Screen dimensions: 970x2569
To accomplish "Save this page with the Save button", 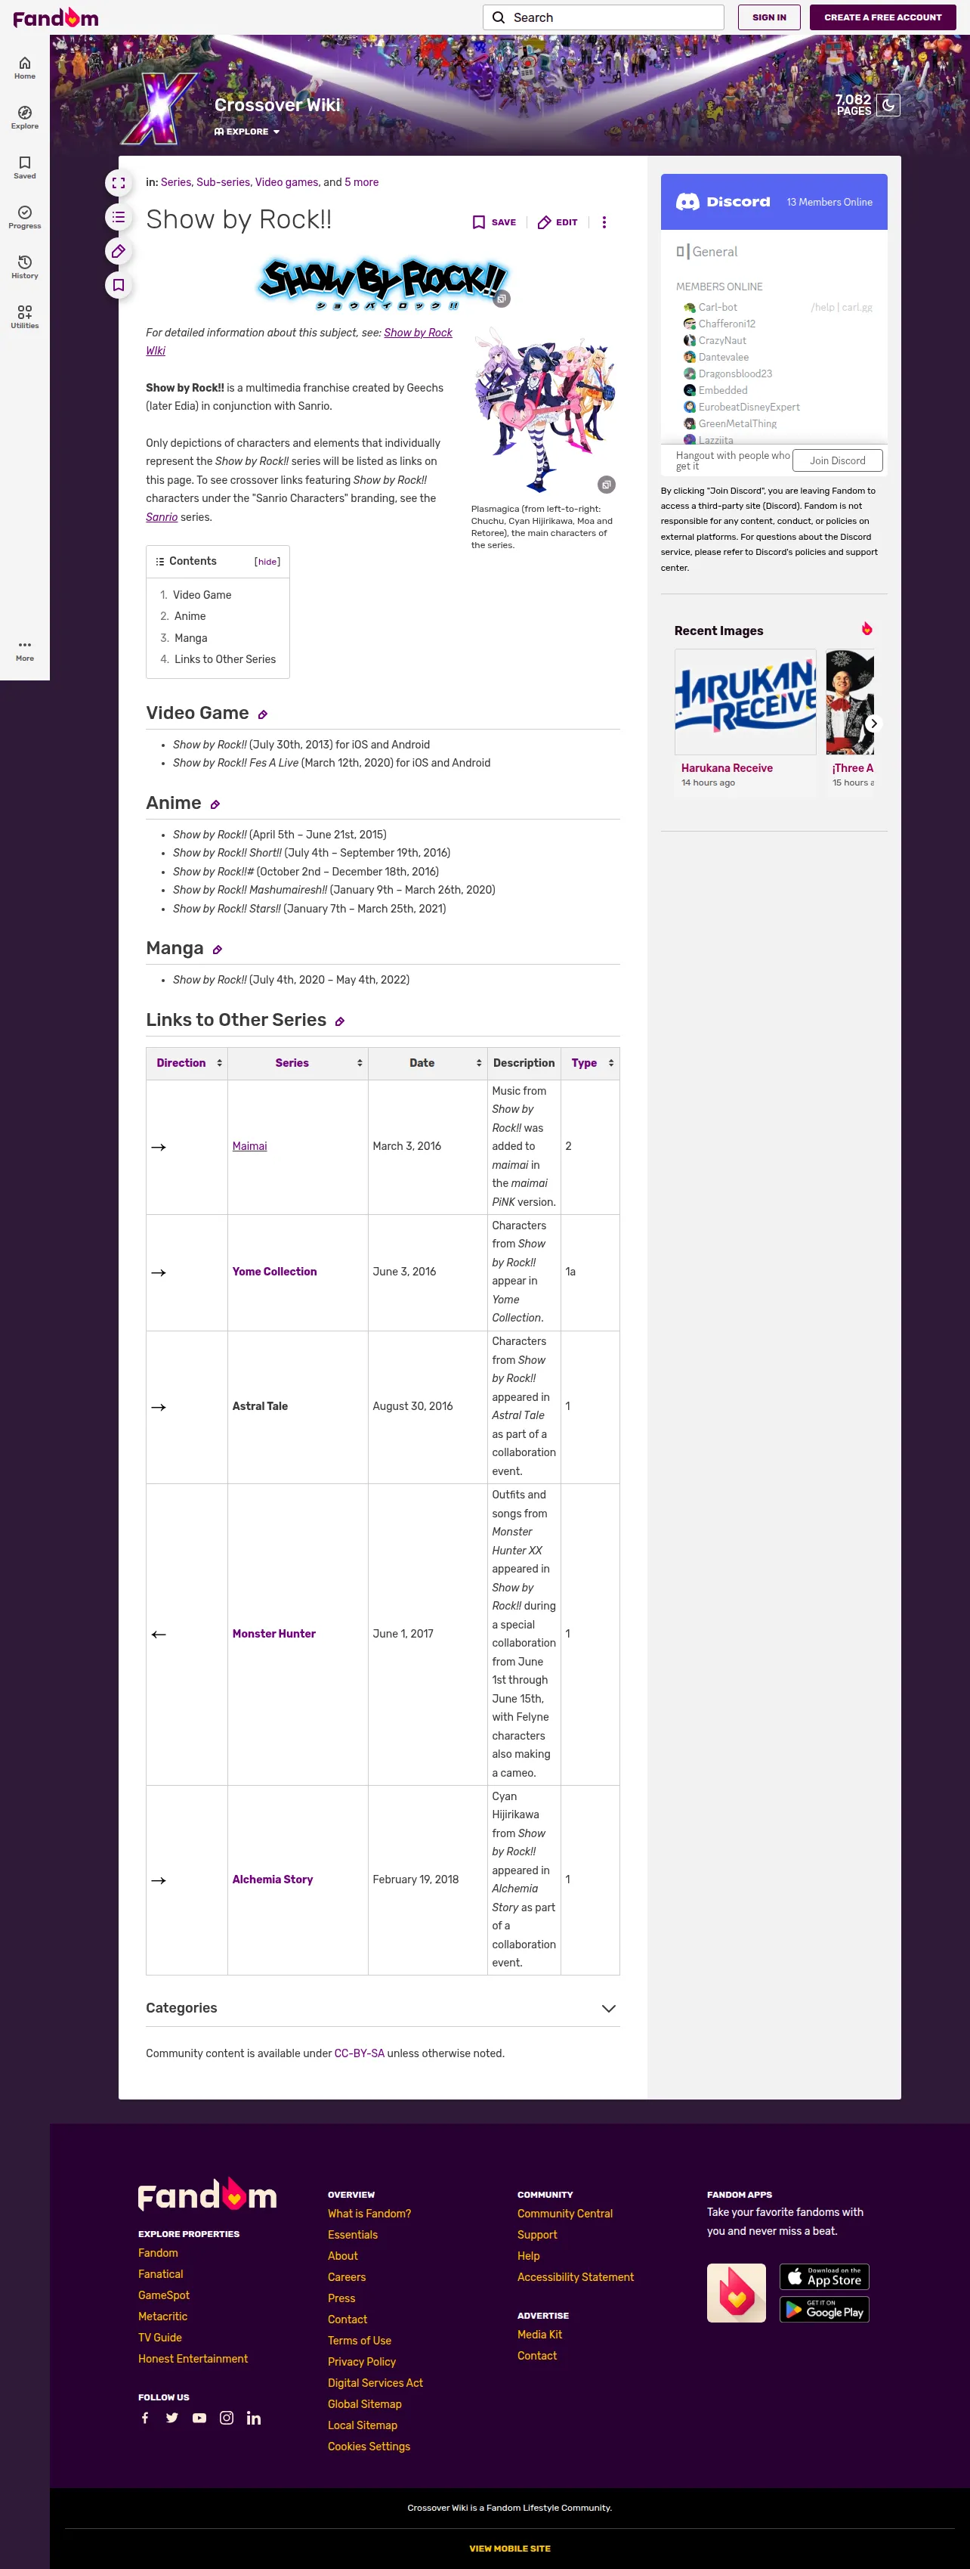I will tap(495, 222).
